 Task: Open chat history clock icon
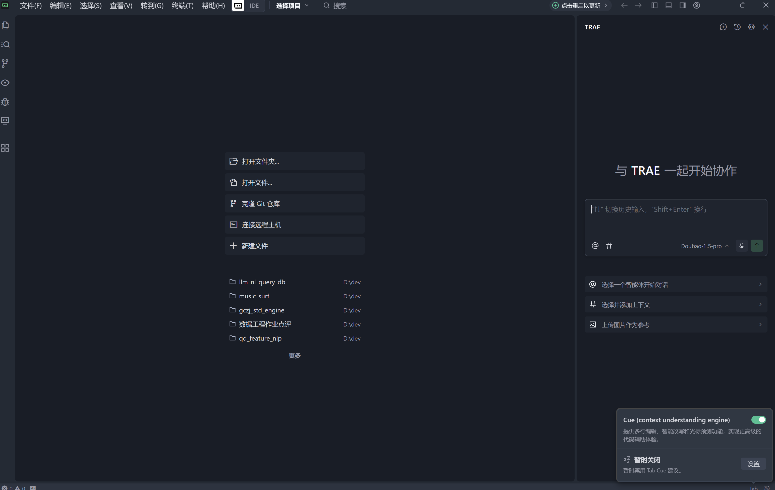click(737, 27)
